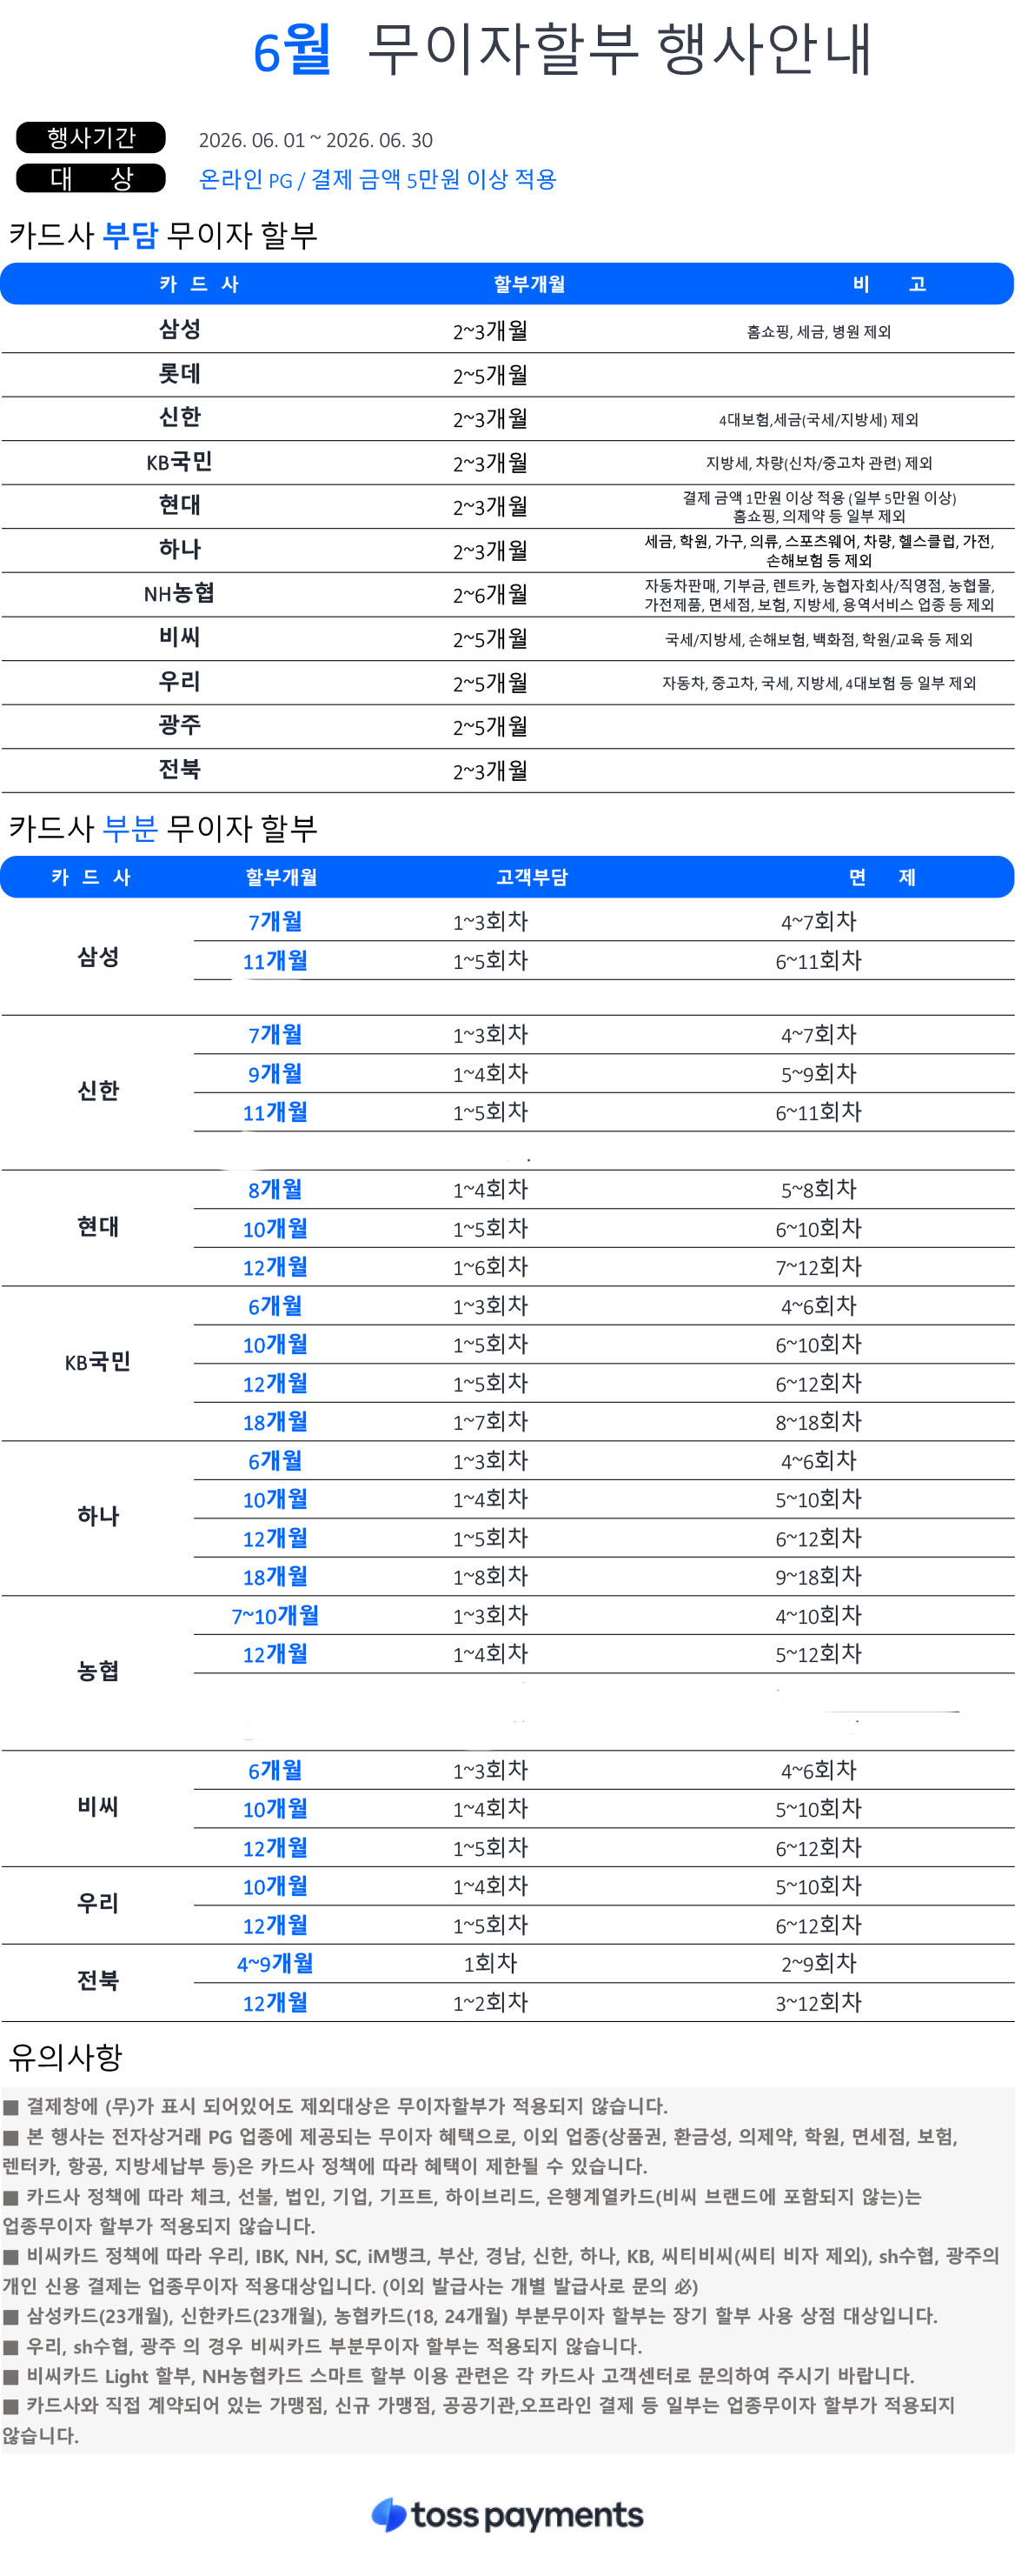
Task: Select the NH농협 remark about 자동차판매, 기부금
Action: pyautogui.click(x=819, y=595)
